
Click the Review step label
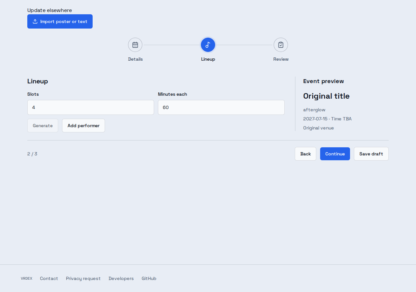[281, 59]
